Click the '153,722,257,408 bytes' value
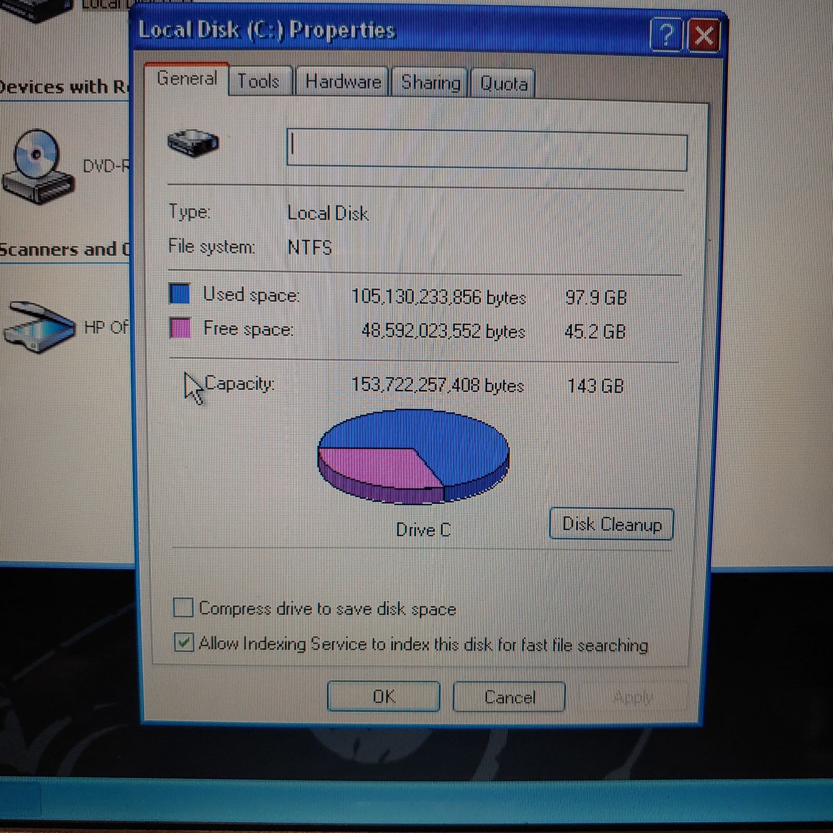The image size is (833, 833). point(437,386)
